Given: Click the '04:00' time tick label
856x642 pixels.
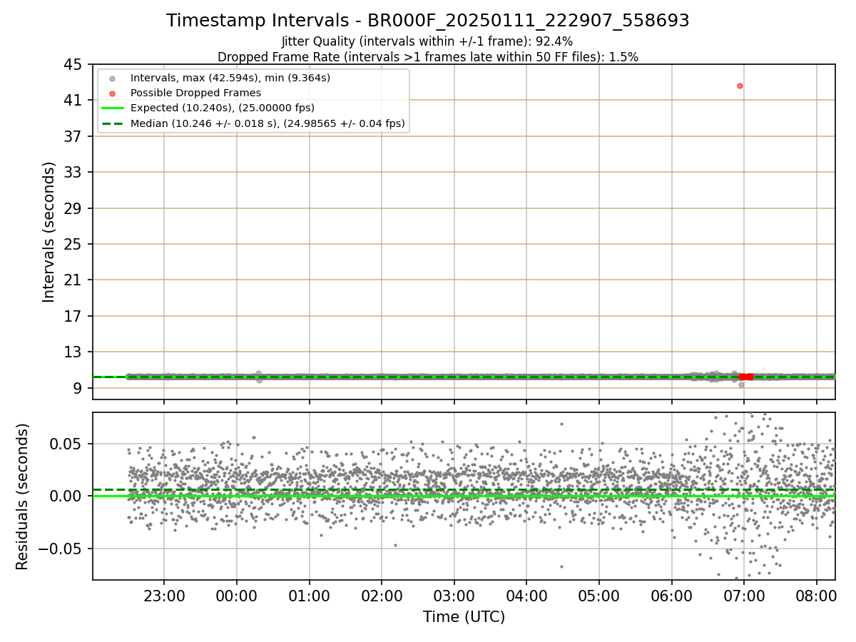Looking at the screenshot, I should coord(526,596).
